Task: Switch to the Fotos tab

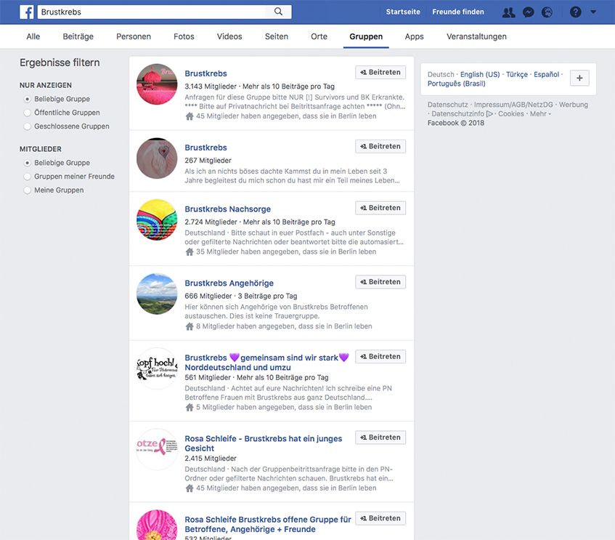Action: point(184,36)
